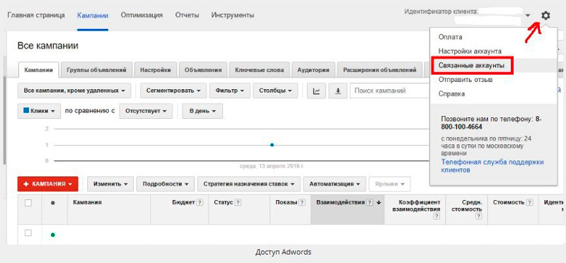
Task: Open the Кампании top navigation item
Action: click(93, 15)
